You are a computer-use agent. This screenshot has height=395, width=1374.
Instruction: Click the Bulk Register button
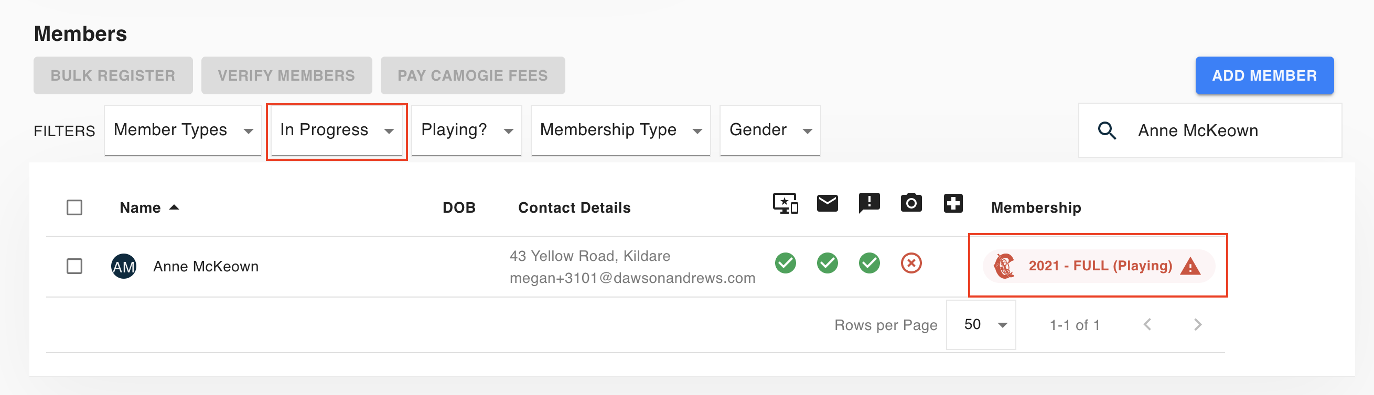click(x=113, y=75)
